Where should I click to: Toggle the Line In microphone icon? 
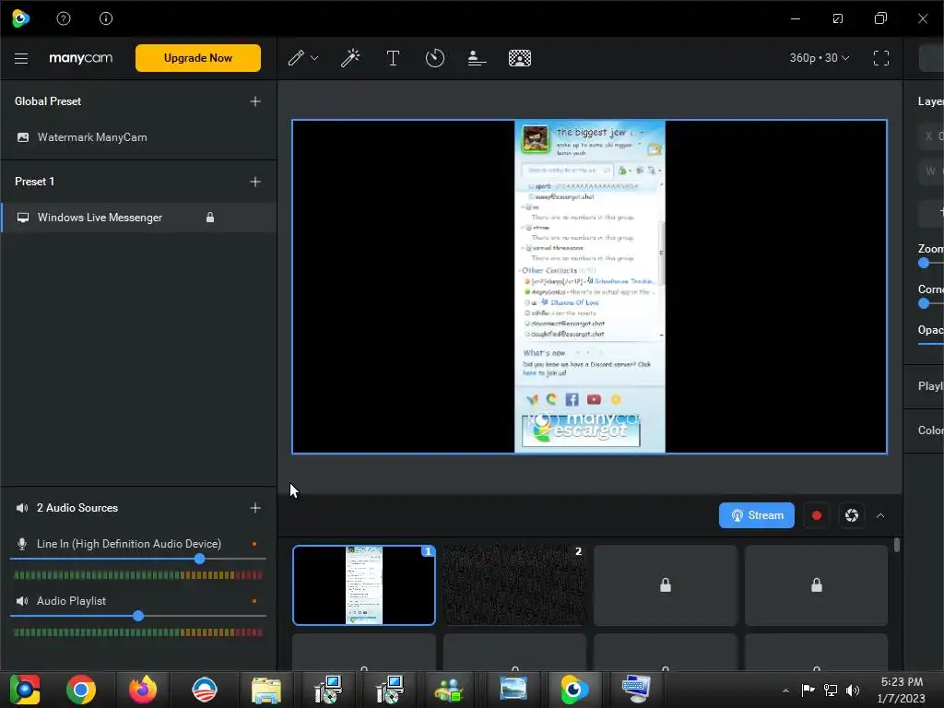22,544
